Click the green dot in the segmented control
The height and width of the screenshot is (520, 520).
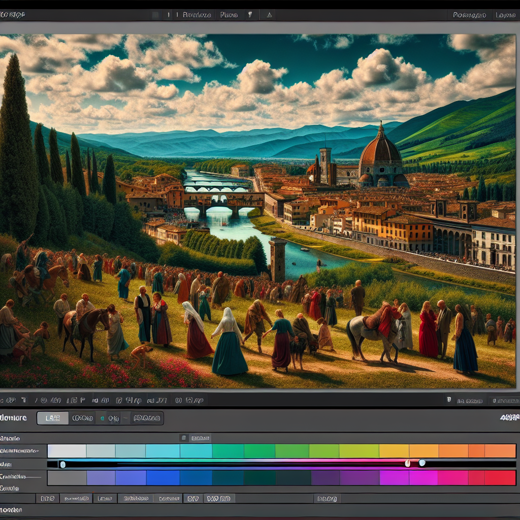(x=102, y=418)
